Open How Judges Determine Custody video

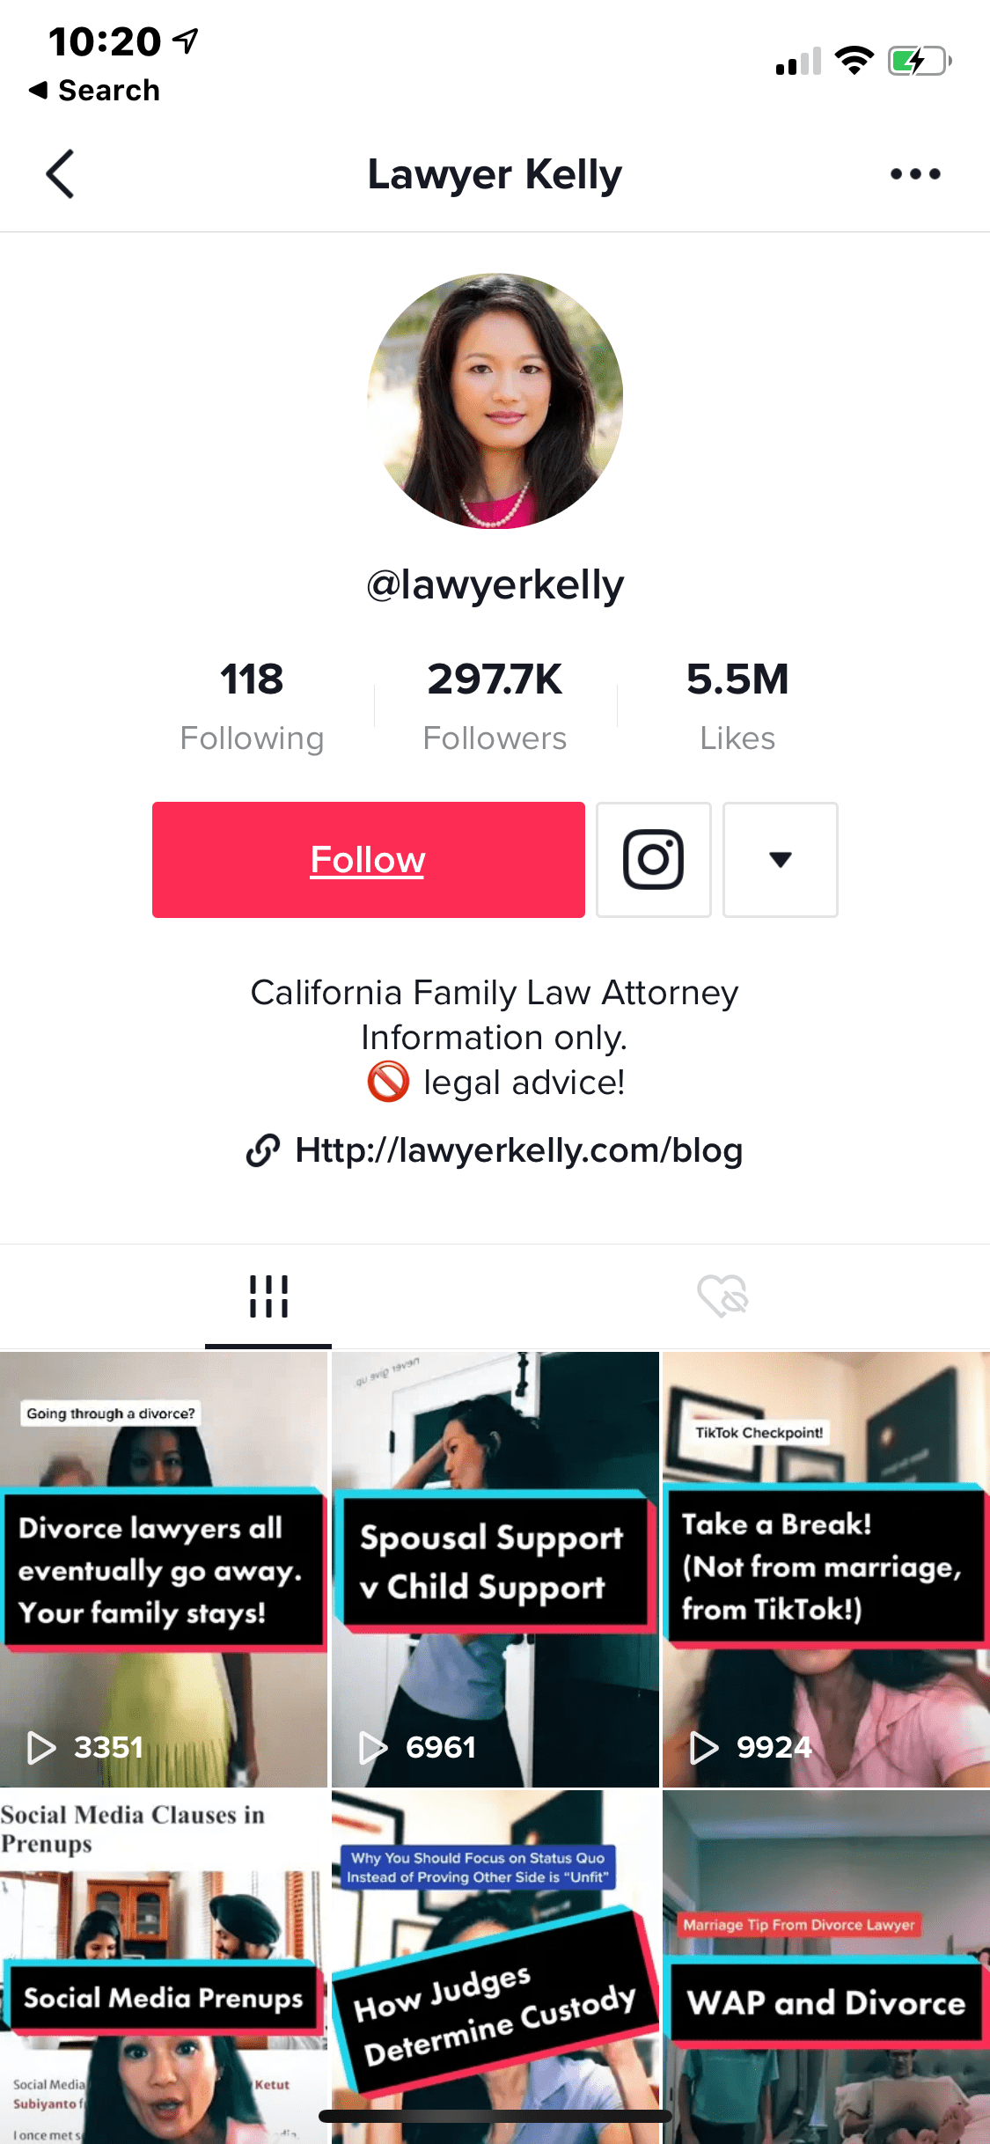click(x=495, y=1967)
